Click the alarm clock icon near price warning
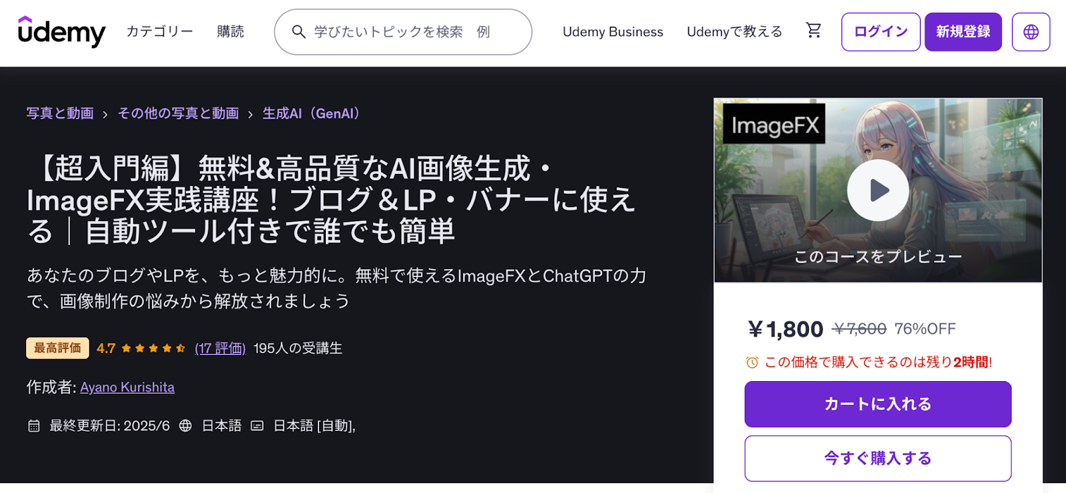The width and height of the screenshot is (1066, 493). click(752, 362)
